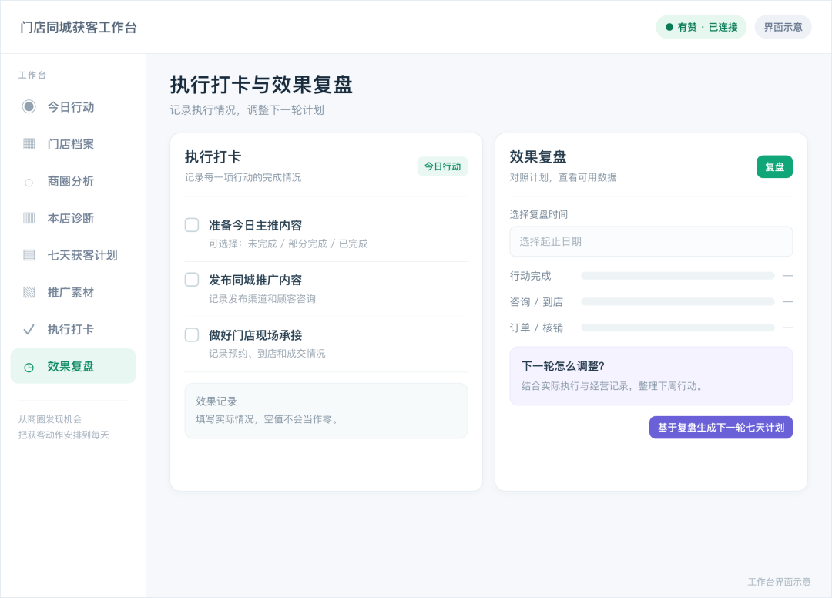Mark 做好门店现场承接 as done
Screen dimensions: 832x598
click(x=192, y=334)
